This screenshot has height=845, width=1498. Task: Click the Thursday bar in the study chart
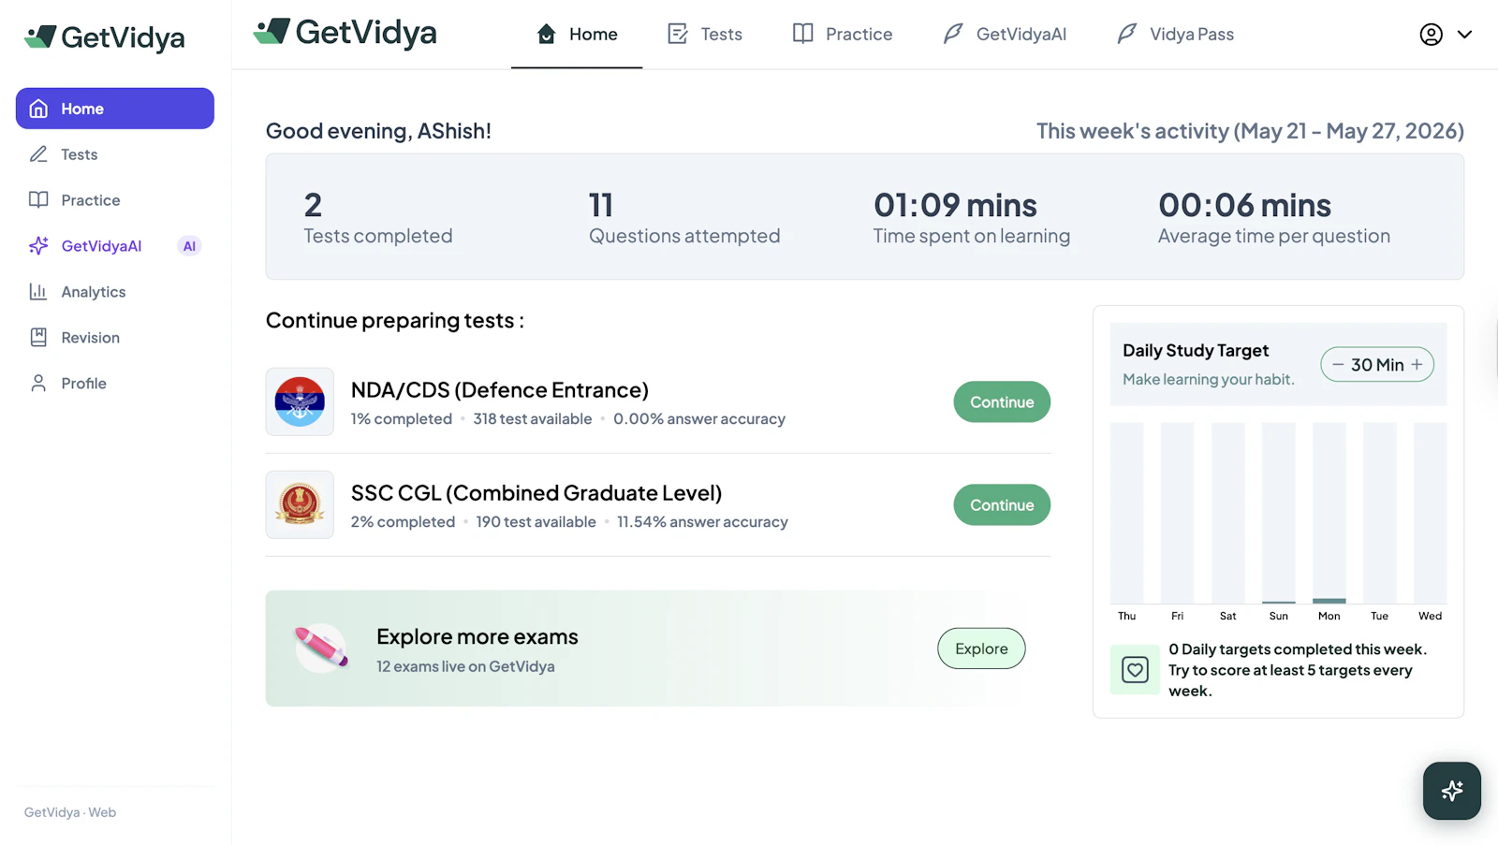pos(1127,513)
